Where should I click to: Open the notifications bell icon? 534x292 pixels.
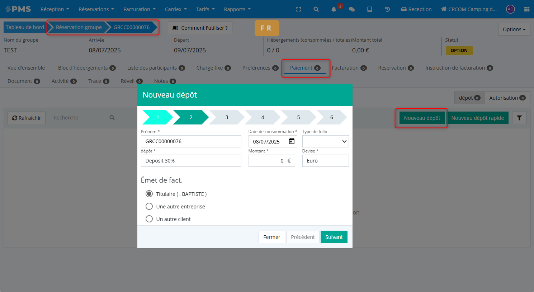coord(334,9)
